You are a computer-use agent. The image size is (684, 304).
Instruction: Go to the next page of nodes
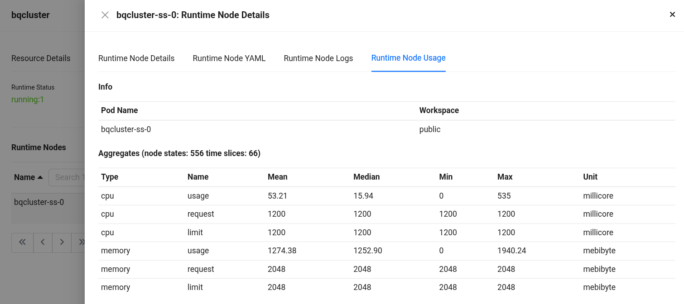pyautogui.click(x=62, y=242)
